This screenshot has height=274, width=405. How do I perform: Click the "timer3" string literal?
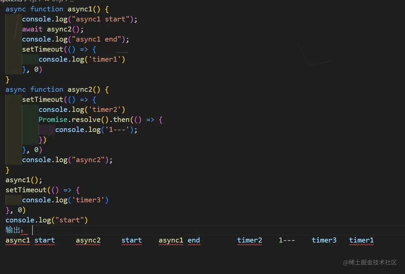pos(90,200)
